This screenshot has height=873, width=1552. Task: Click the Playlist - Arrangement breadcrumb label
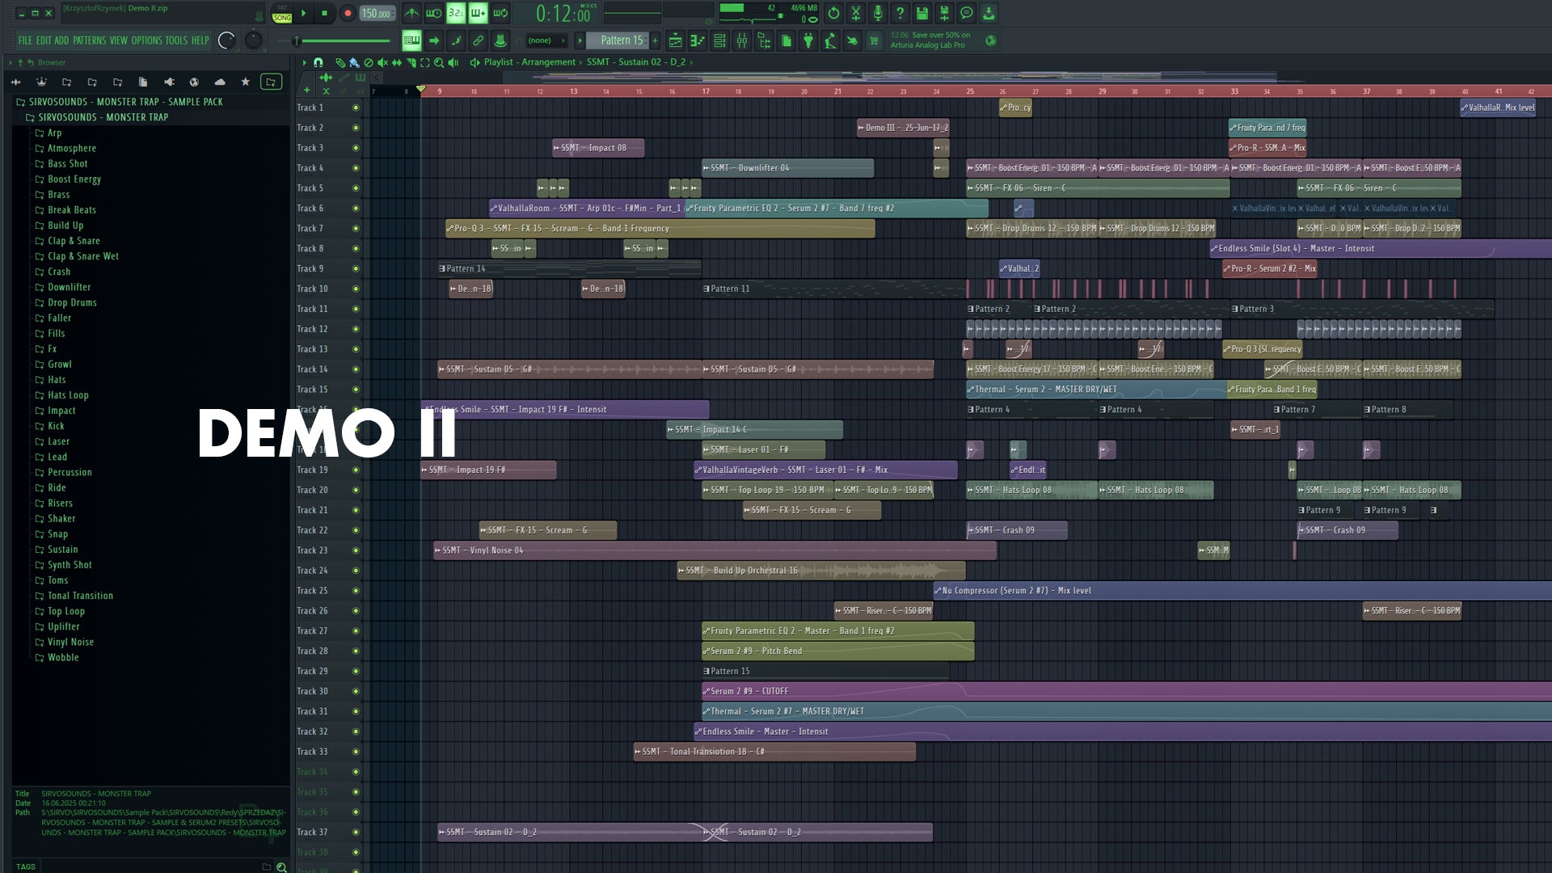pos(529,62)
